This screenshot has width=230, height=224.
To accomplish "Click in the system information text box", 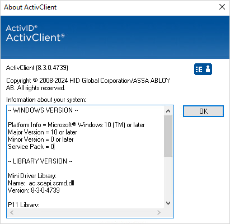I will click(86, 157).
